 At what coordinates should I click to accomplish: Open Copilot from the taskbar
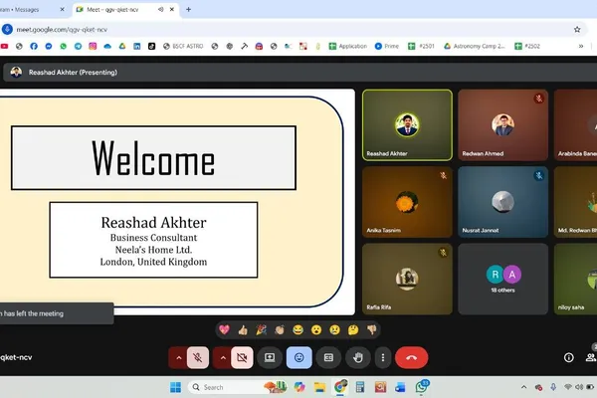[299, 387]
